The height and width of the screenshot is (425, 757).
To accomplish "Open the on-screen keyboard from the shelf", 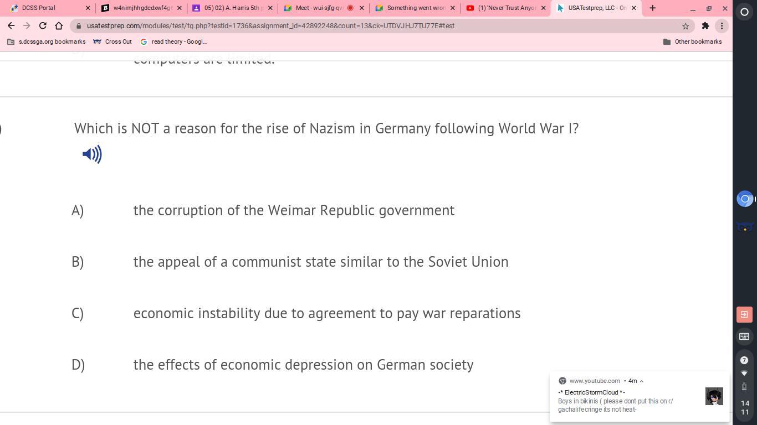I will 744,336.
